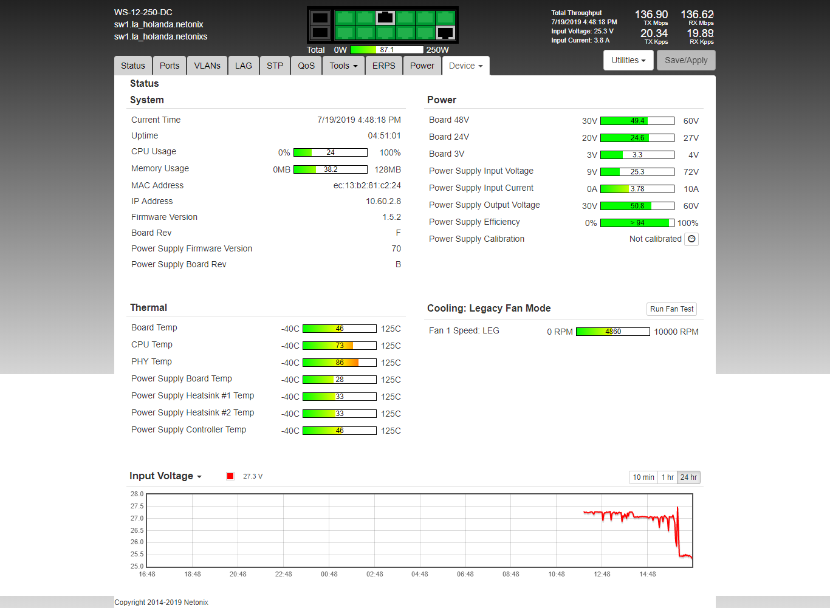Open the Utilities dropdown
The width and height of the screenshot is (830, 608).
click(628, 60)
